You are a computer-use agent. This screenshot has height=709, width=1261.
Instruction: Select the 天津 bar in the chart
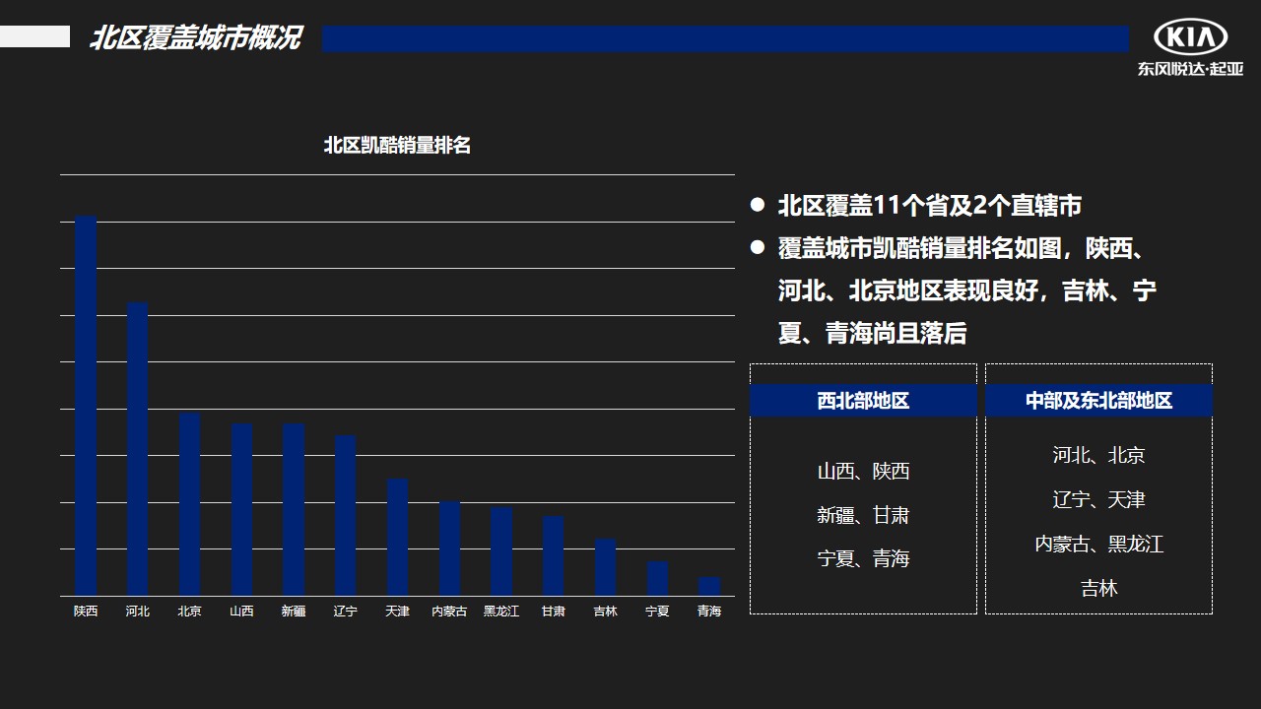397,538
